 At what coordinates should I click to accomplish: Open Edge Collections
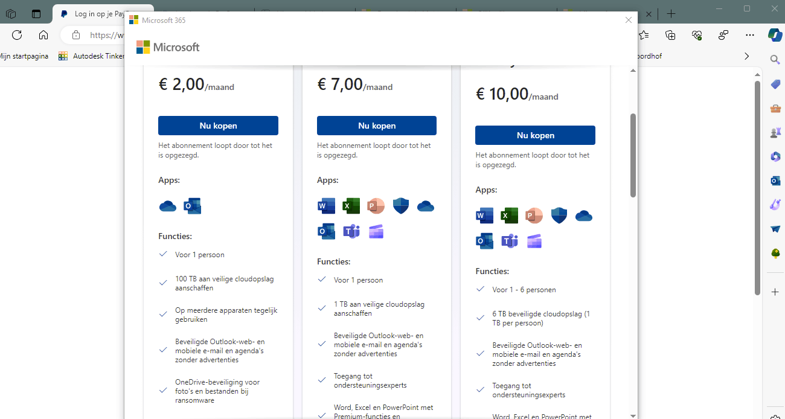(670, 35)
